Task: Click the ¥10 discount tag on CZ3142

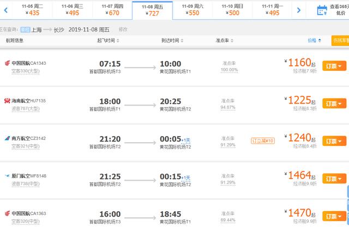Action: pyautogui.click(x=263, y=141)
